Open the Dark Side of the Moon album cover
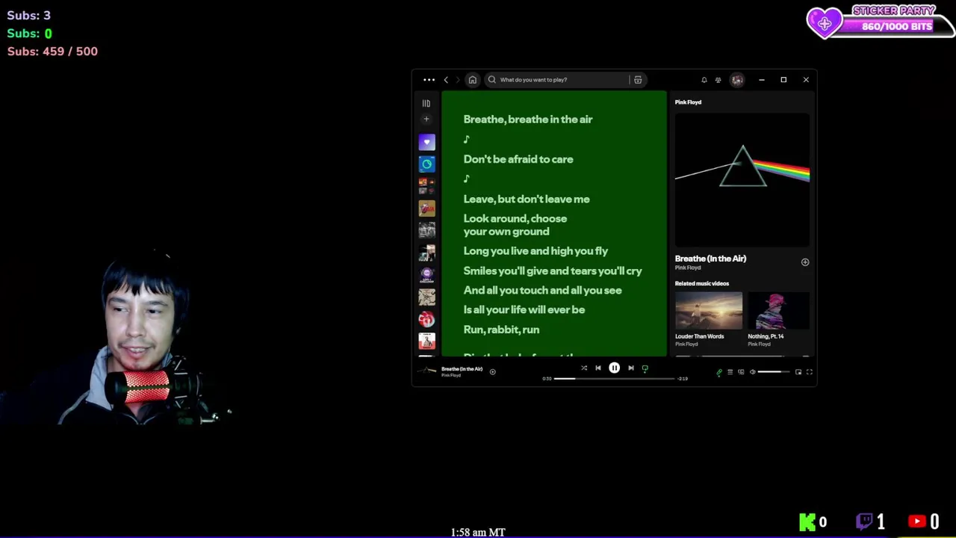Viewport: 956px width, 538px height. tap(742, 180)
